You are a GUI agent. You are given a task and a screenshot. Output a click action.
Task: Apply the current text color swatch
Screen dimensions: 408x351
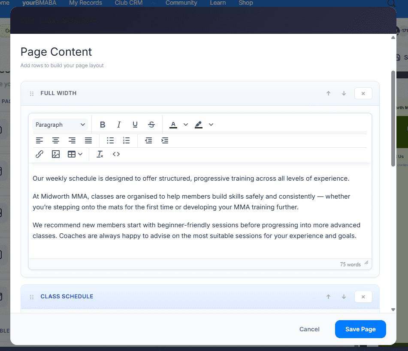coord(173,125)
